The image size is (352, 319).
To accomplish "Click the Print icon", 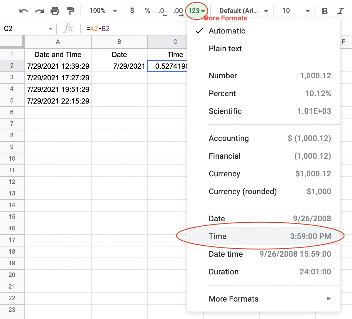I will 55,11.
